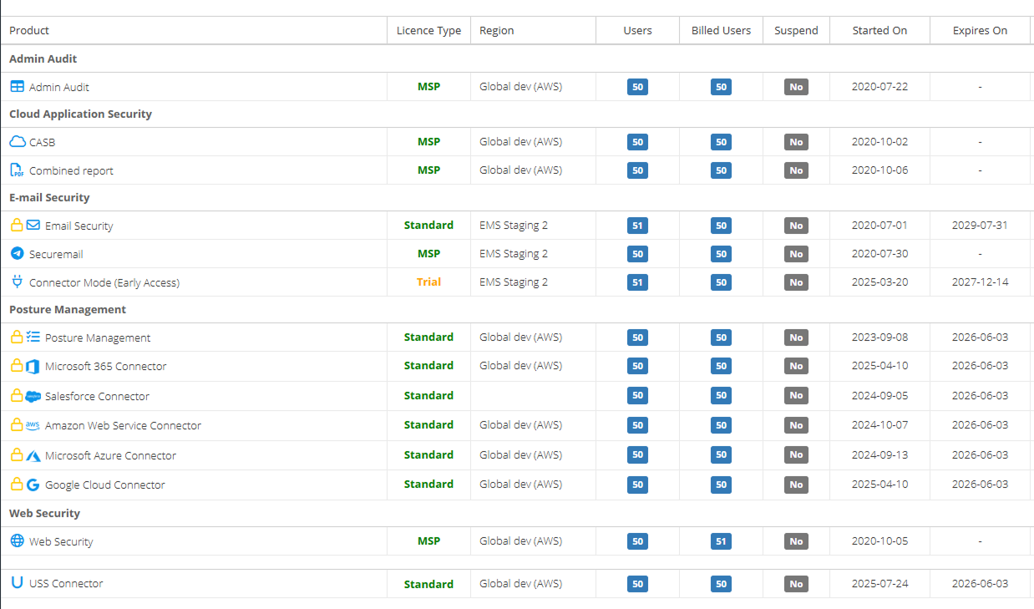Click the Suspend 'No' badge for CASB
Image resolution: width=1034 pixels, height=609 pixels.
[x=796, y=142]
